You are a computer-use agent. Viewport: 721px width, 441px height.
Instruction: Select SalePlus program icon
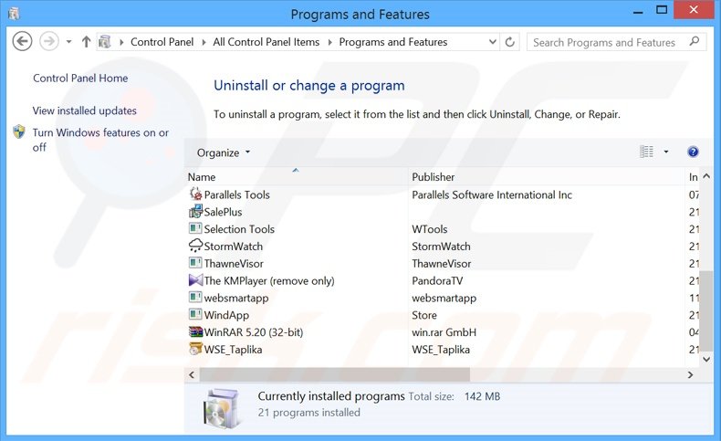tap(196, 212)
